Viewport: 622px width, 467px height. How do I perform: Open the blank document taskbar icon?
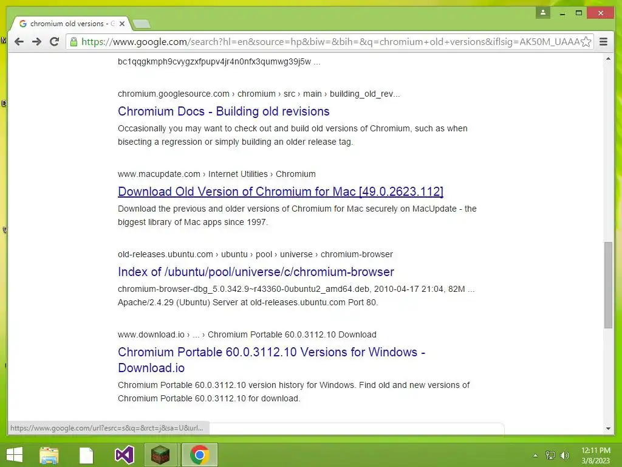click(86, 455)
